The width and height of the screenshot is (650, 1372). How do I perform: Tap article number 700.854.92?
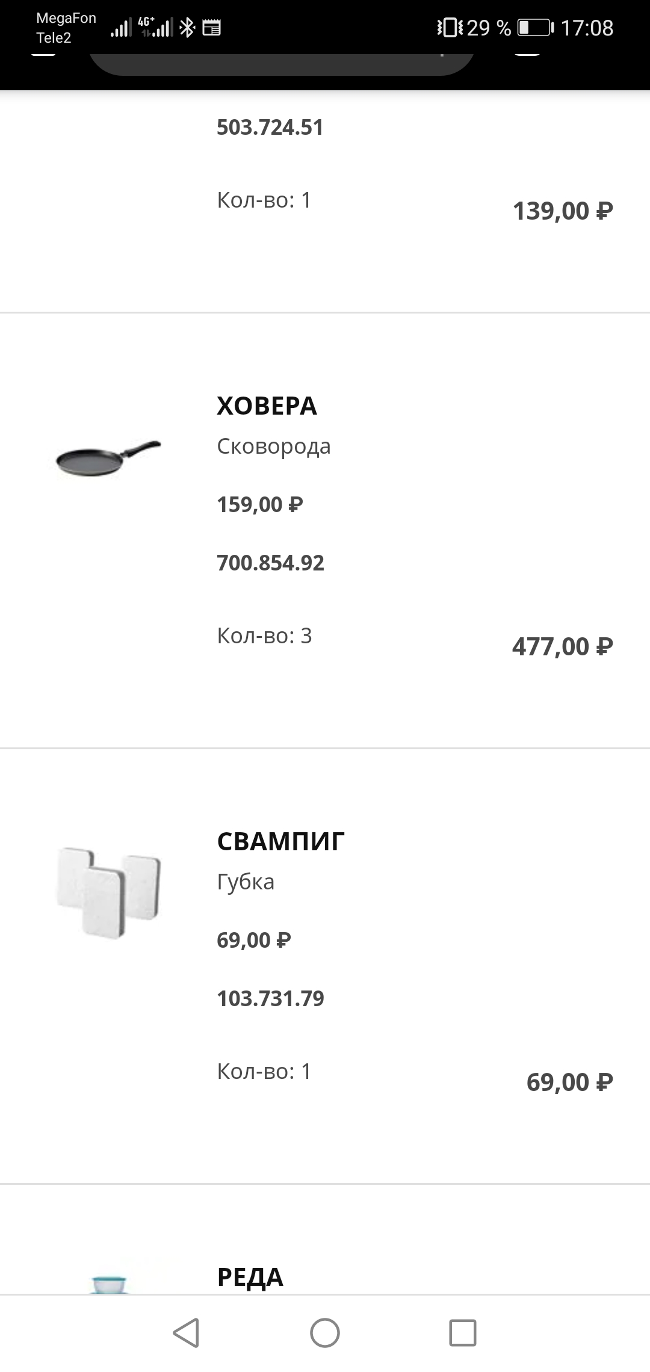pos(270,563)
